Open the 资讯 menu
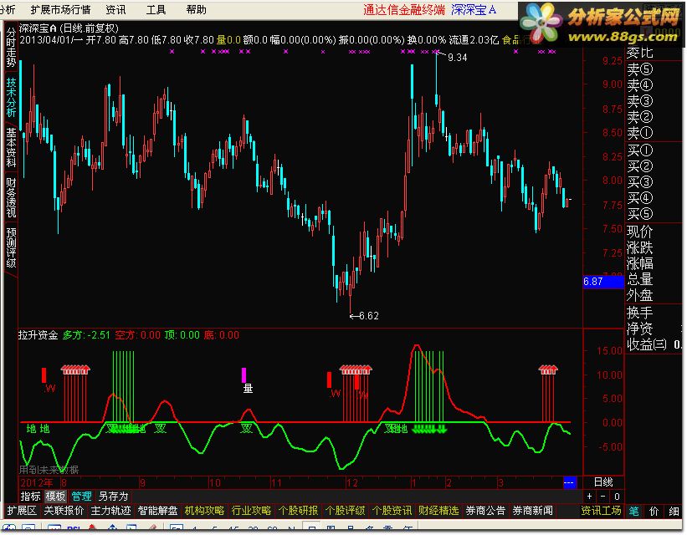Image resolution: width=687 pixels, height=535 pixels. tap(115, 10)
